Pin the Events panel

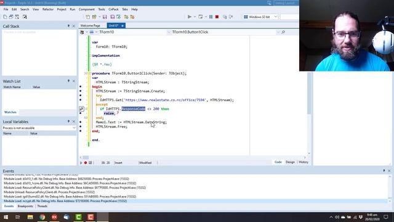coord(384,171)
